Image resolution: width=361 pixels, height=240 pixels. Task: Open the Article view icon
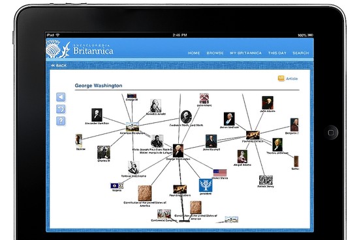[x=281, y=79]
